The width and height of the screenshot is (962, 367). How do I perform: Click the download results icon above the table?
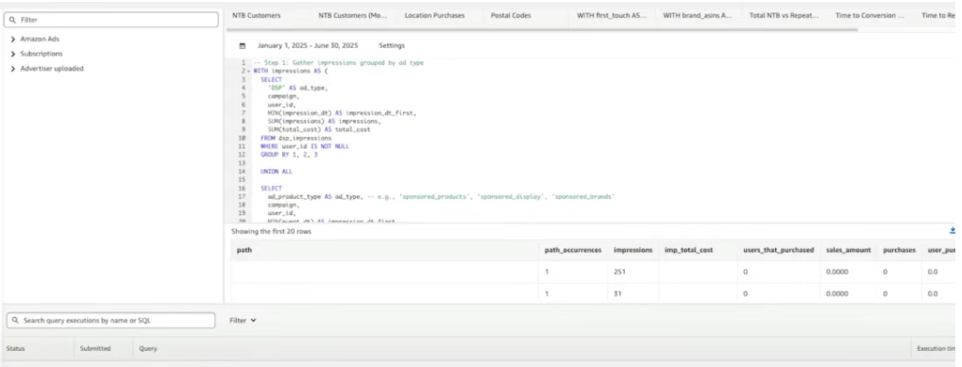click(953, 231)
